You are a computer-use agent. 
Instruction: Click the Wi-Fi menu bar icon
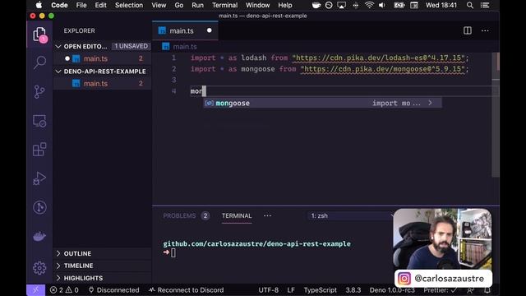[x=369, y=6]
